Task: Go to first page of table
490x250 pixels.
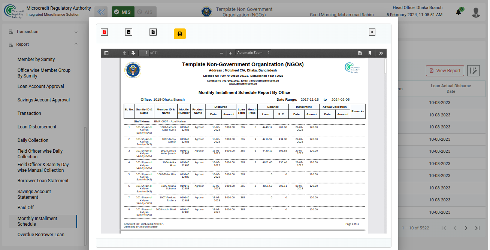Action: pyautogui.click(x=444, y=228)
